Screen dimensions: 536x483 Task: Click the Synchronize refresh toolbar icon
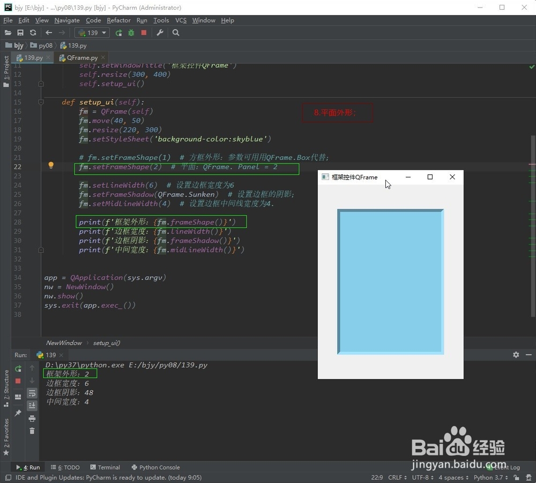pyautogui.click(x=33, y=33)
